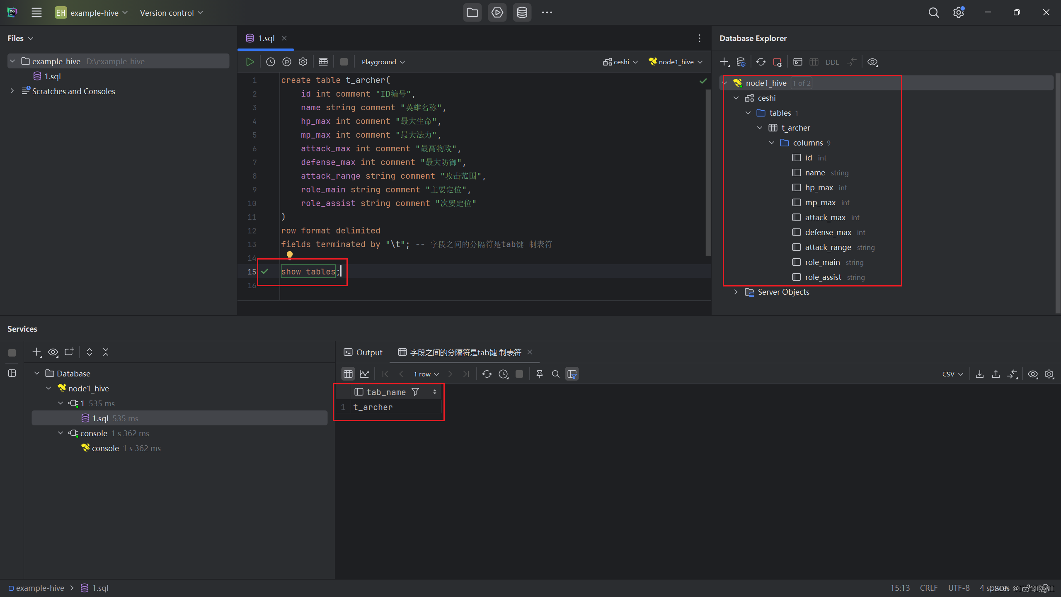Open database tool window from top toolbar
The width and height of the screenshot is (1061, 597).
pyautogui.click(x=522, y=12)
